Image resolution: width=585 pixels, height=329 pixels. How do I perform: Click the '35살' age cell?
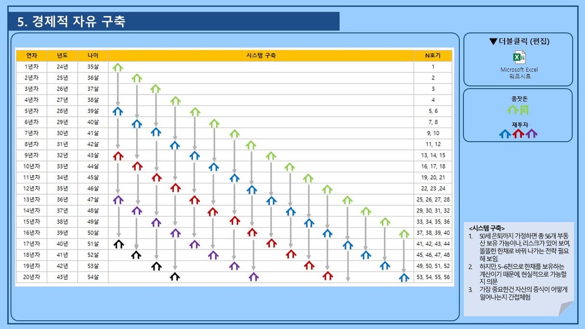[93, 67]
